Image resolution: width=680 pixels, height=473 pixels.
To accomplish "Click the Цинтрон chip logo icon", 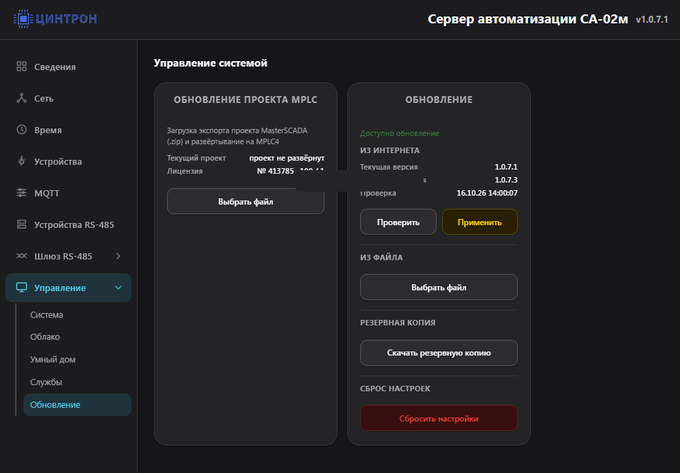I will (x=23, y=19).
